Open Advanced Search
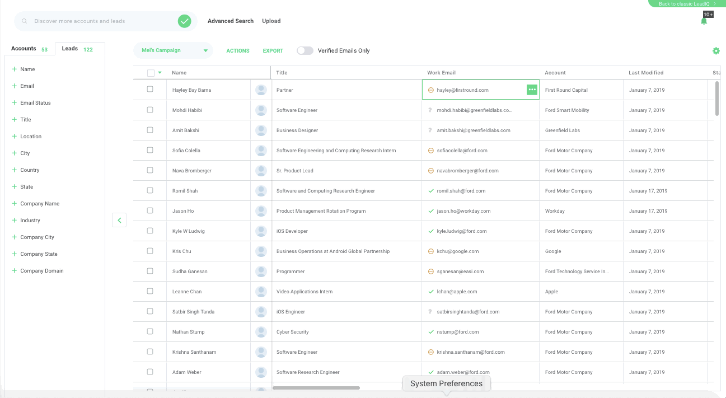Screen dimensions: 726x398 pos(230,21)
